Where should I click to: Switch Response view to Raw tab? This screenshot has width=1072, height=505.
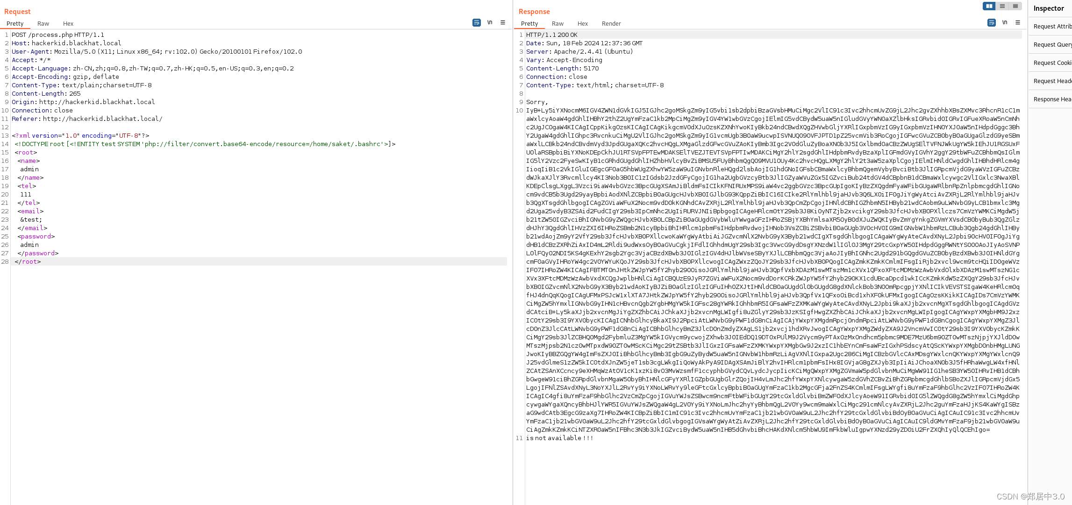[x=557, y=23]
